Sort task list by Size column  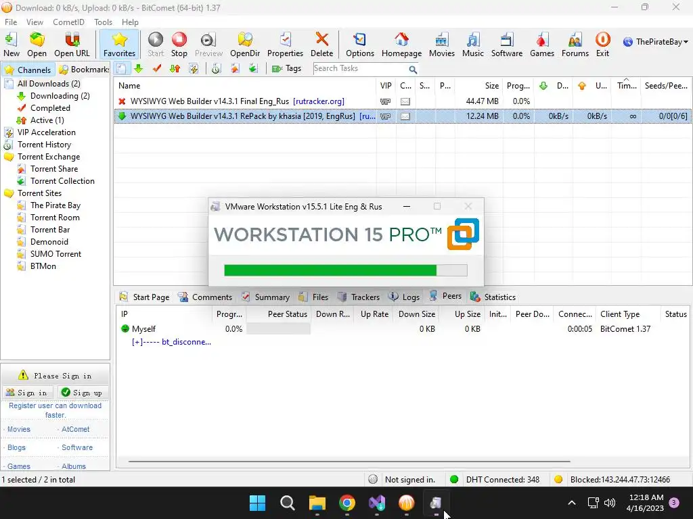tap(478, 86)
